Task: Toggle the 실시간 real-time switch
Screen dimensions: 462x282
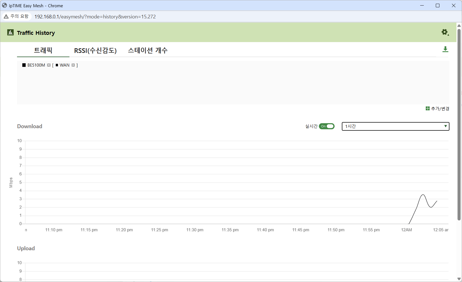Action: 326,126
